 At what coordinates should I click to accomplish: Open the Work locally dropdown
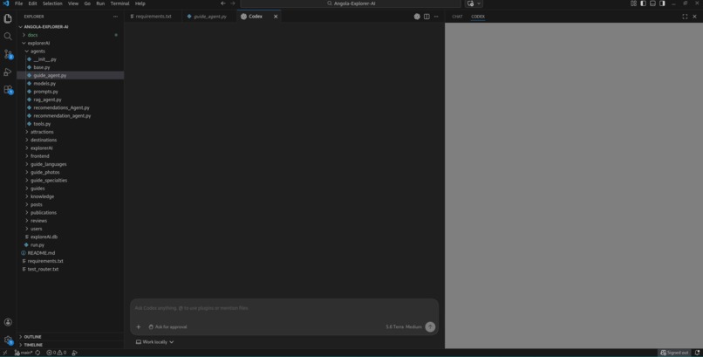coord(154,342)
